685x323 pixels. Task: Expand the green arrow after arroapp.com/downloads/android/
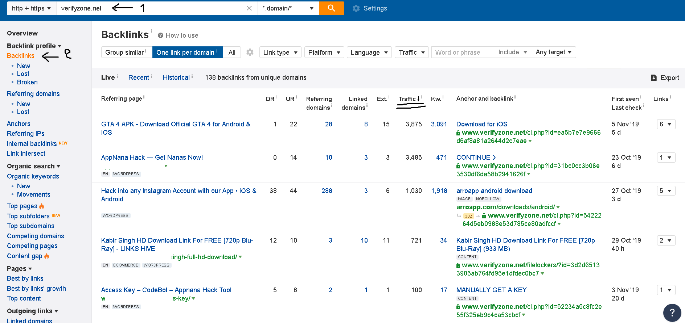(x=558, y=207)
